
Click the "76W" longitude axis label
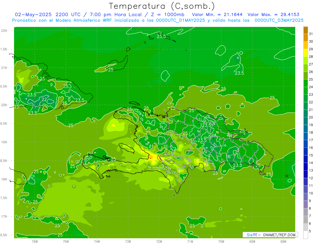(x=35, y=242)
